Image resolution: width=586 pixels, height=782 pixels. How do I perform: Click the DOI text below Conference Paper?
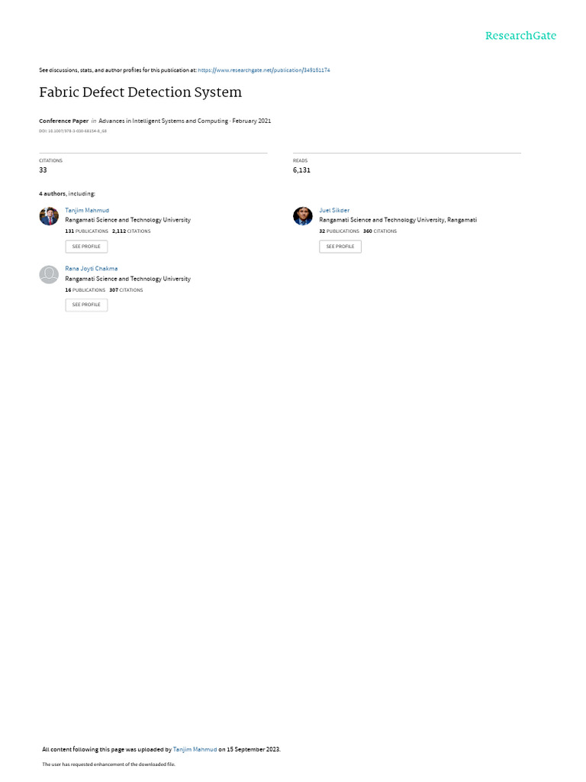(72, 131)
